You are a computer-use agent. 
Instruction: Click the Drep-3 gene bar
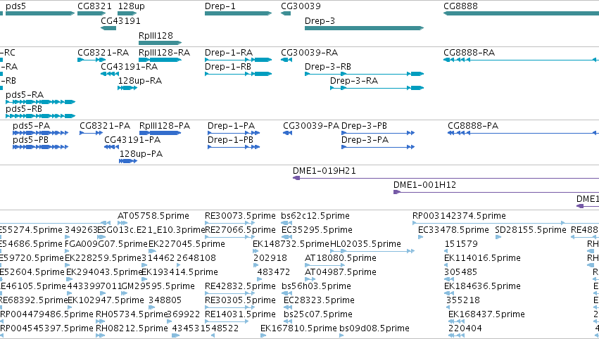(364, 28)
